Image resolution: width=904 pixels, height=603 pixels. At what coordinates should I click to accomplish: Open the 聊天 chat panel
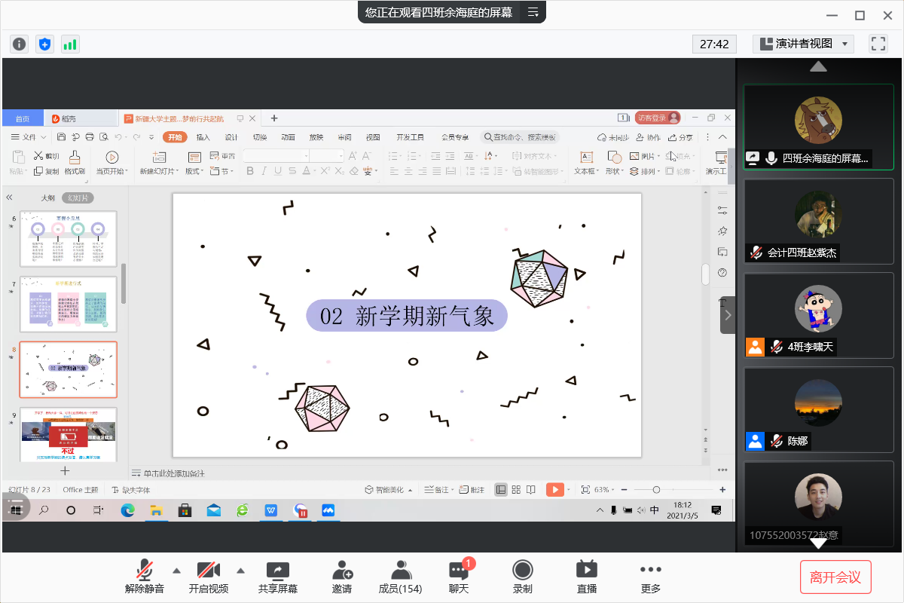pyautogui.click(x=459, y=577)
